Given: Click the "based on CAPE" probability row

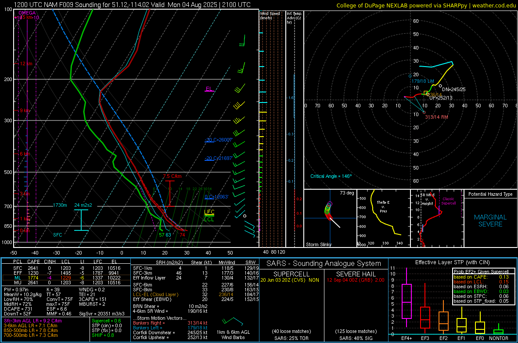Looking at the screenshot, I should [x=481, y=277].
